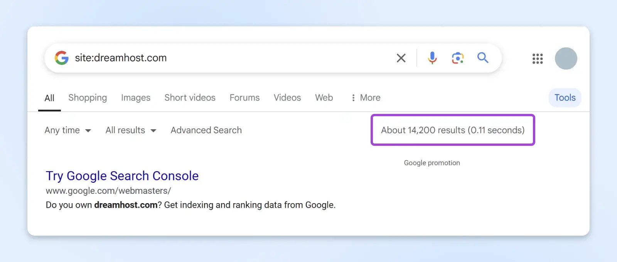
Task: Clear the search query with X icon
Action: 401,58
